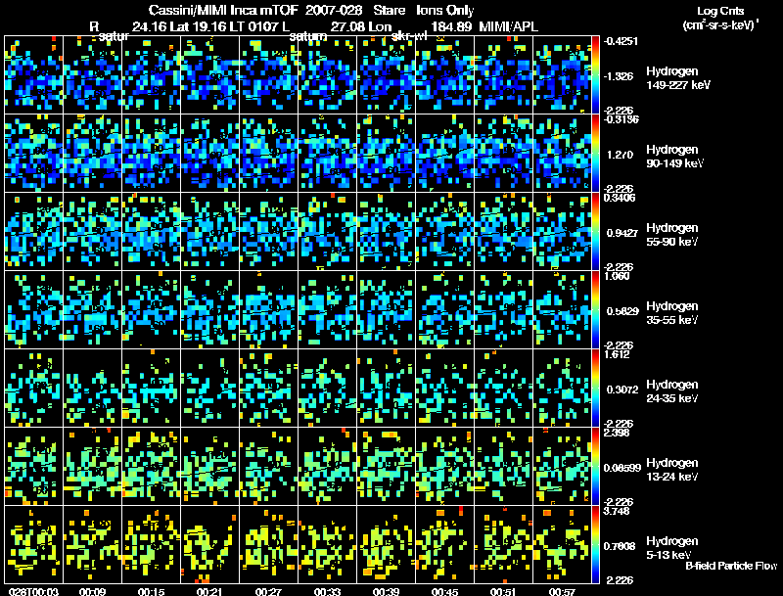Click the Hydrogen 149-227 keV color bar
Image resolution: width=783 pixels, height=596 pixels.
595,75
